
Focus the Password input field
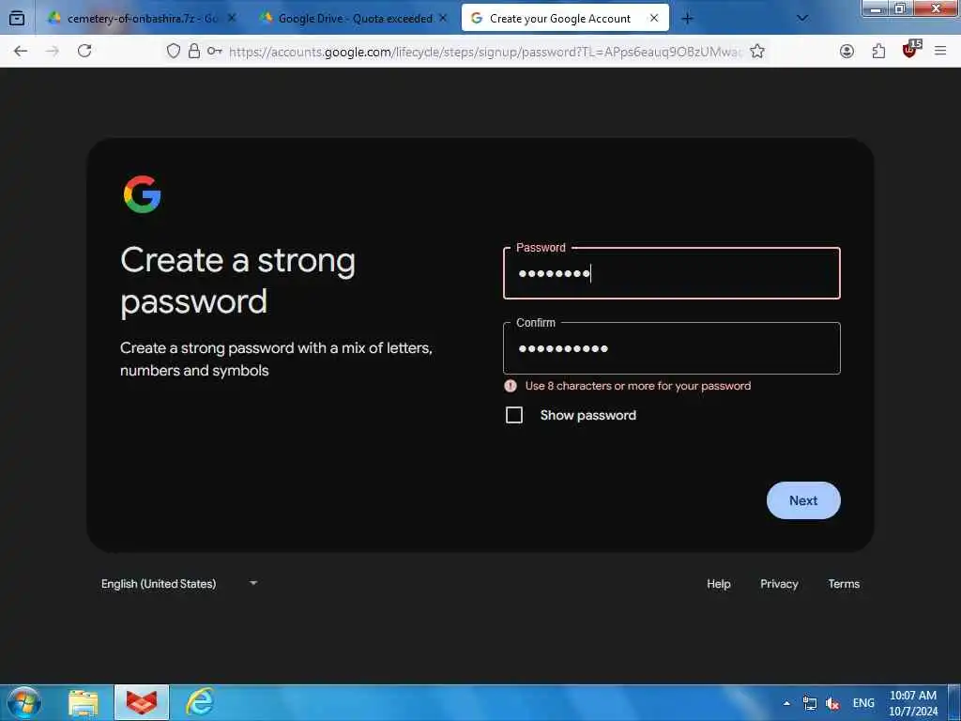(x=672, y=273)
